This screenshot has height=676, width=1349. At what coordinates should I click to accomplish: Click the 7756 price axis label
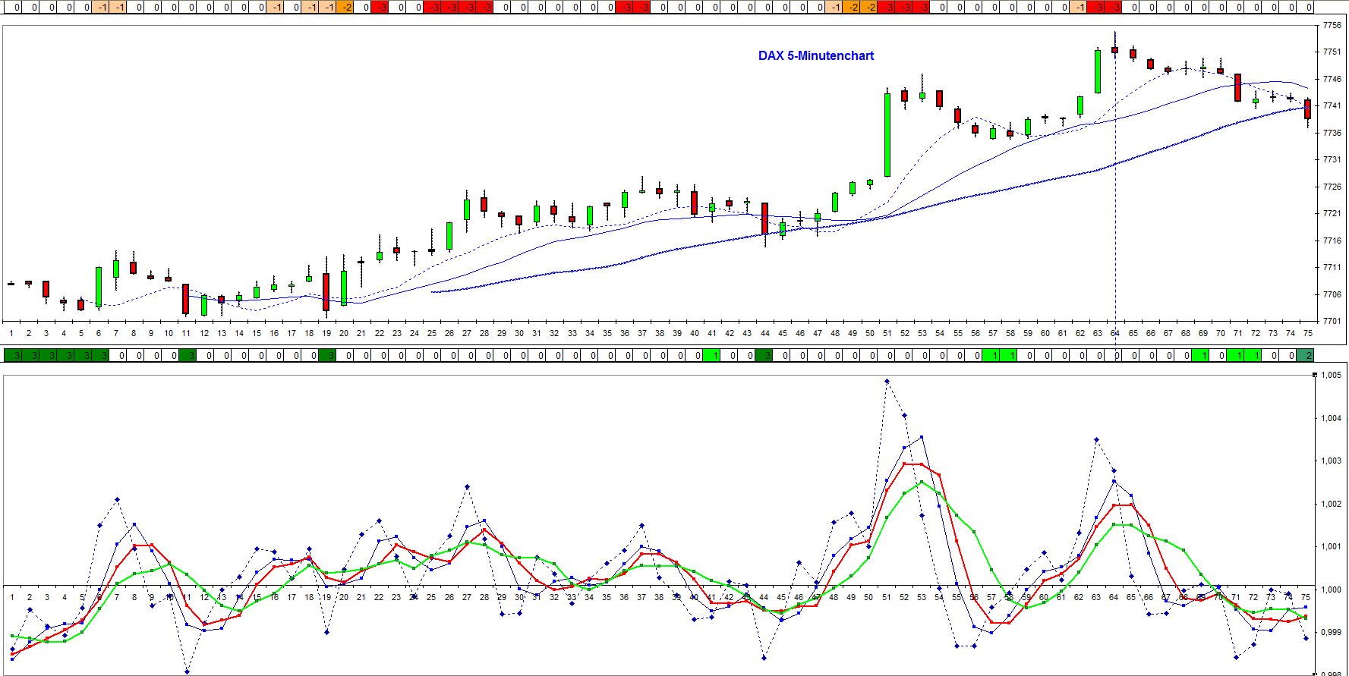[x=1331, y=25]
